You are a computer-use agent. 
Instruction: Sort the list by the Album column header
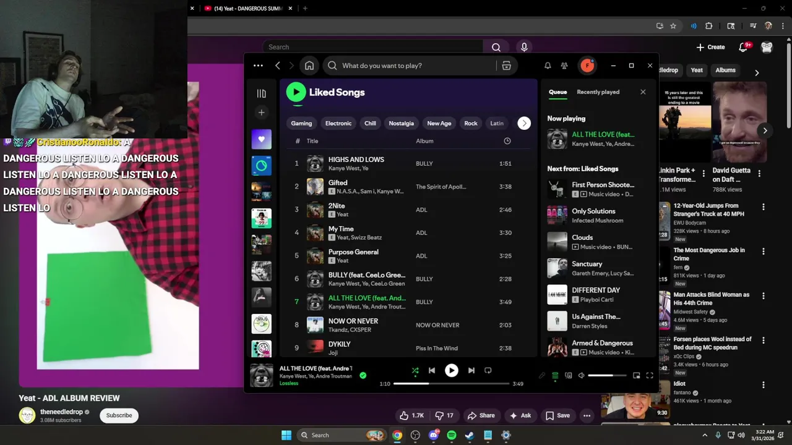(x=424, y=141)
